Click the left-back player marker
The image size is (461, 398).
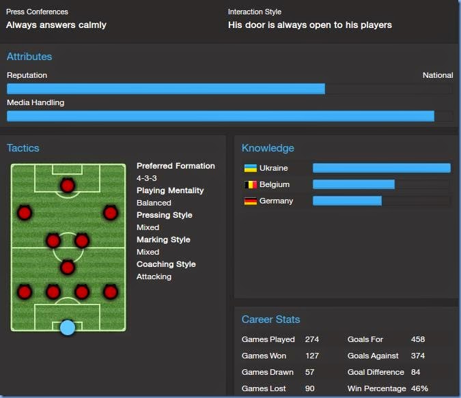click(25, 292)
